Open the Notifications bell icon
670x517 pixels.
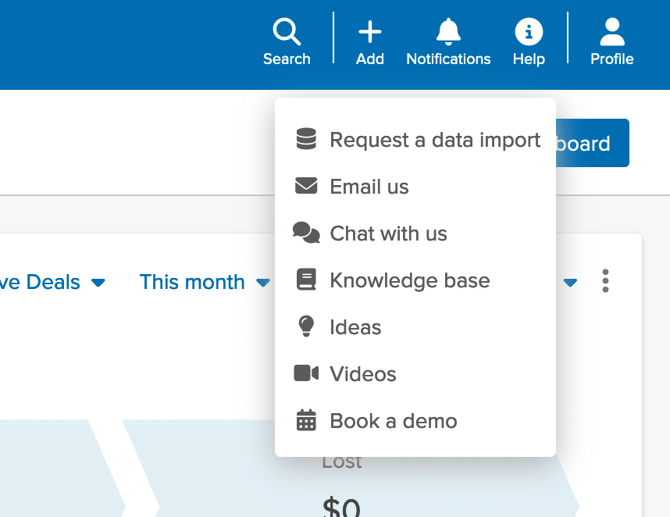448,33
